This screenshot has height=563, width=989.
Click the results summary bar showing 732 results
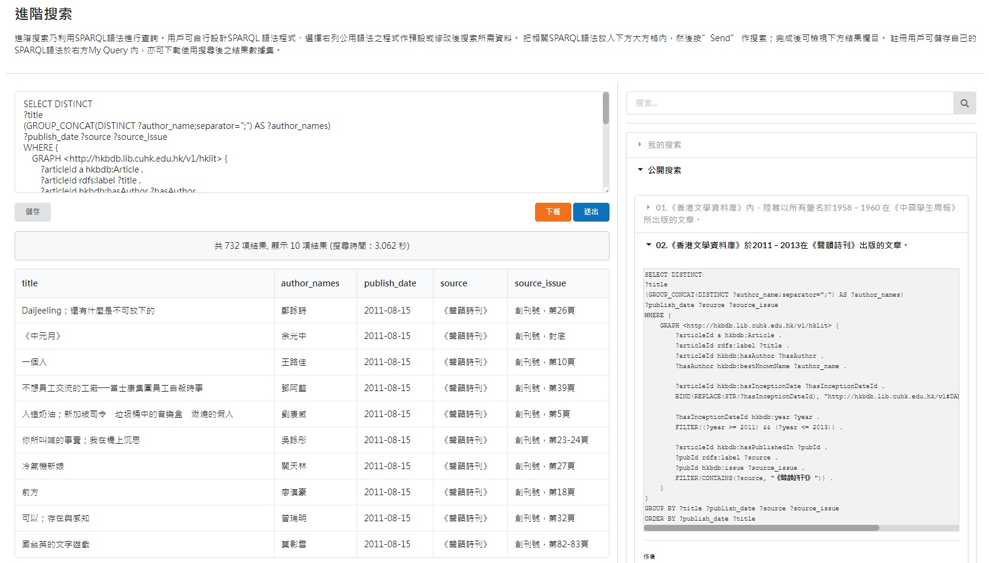[312, 246]
